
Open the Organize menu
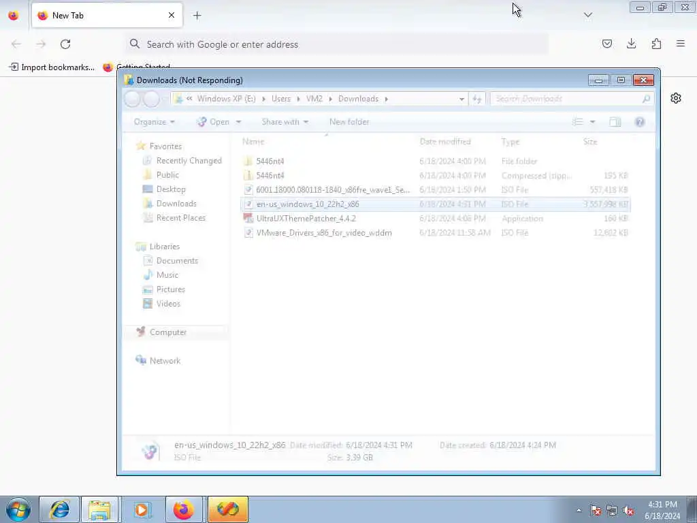[x=154, y=122]
